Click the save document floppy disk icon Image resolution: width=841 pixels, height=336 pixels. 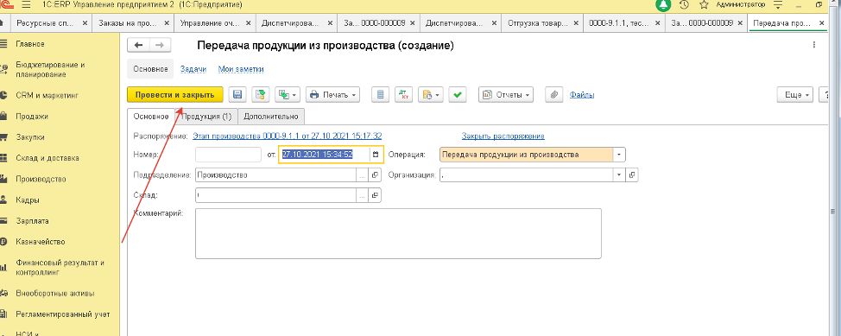[x=237, y=94]
